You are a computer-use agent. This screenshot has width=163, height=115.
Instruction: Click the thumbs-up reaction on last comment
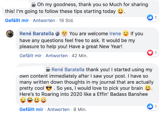pos(150,106)
